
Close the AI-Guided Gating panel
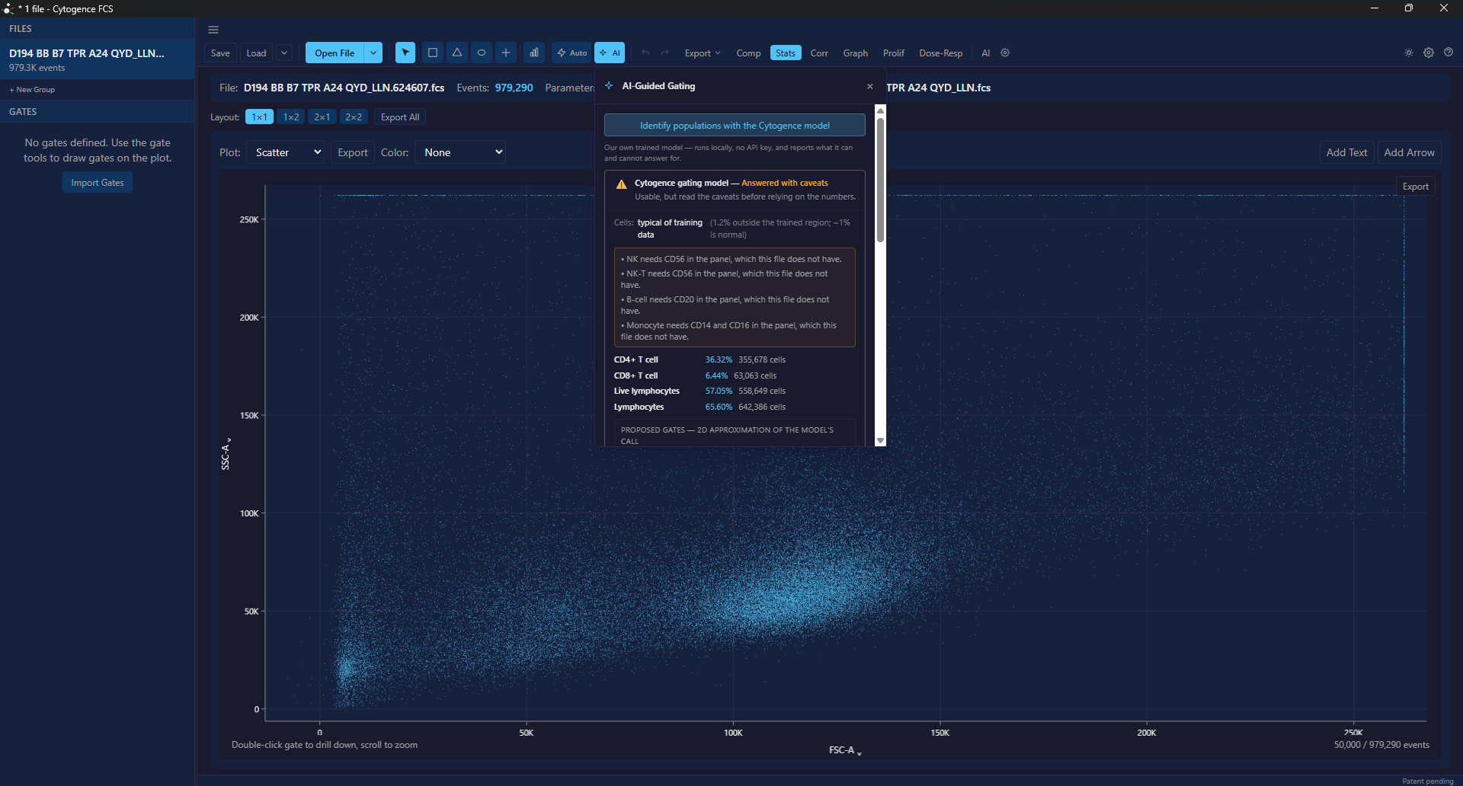(870, 86)
